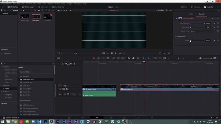
Task: Open the Playback menu
Action: (50, 4)
